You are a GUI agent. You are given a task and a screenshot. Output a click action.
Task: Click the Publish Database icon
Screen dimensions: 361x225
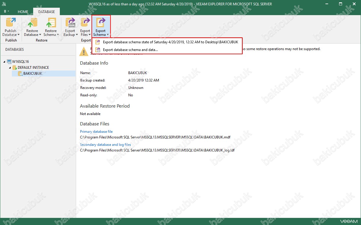pos(11,23)
